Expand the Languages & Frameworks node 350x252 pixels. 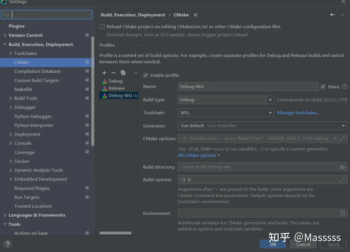5,215
